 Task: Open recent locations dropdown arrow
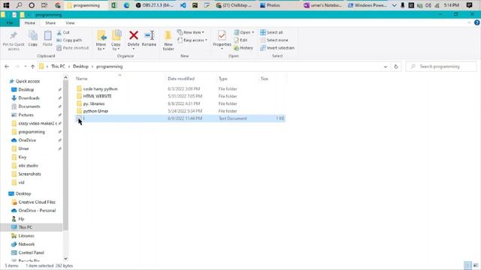[25, 67]
